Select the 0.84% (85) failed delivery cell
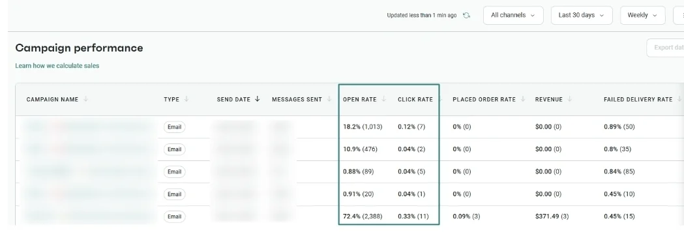Image resolution: width=684 pixels, height=238 pixels. (619, 171)
